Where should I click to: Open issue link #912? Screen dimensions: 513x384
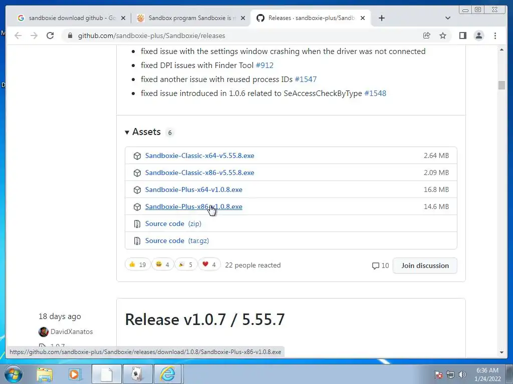(x=265, y=65)
